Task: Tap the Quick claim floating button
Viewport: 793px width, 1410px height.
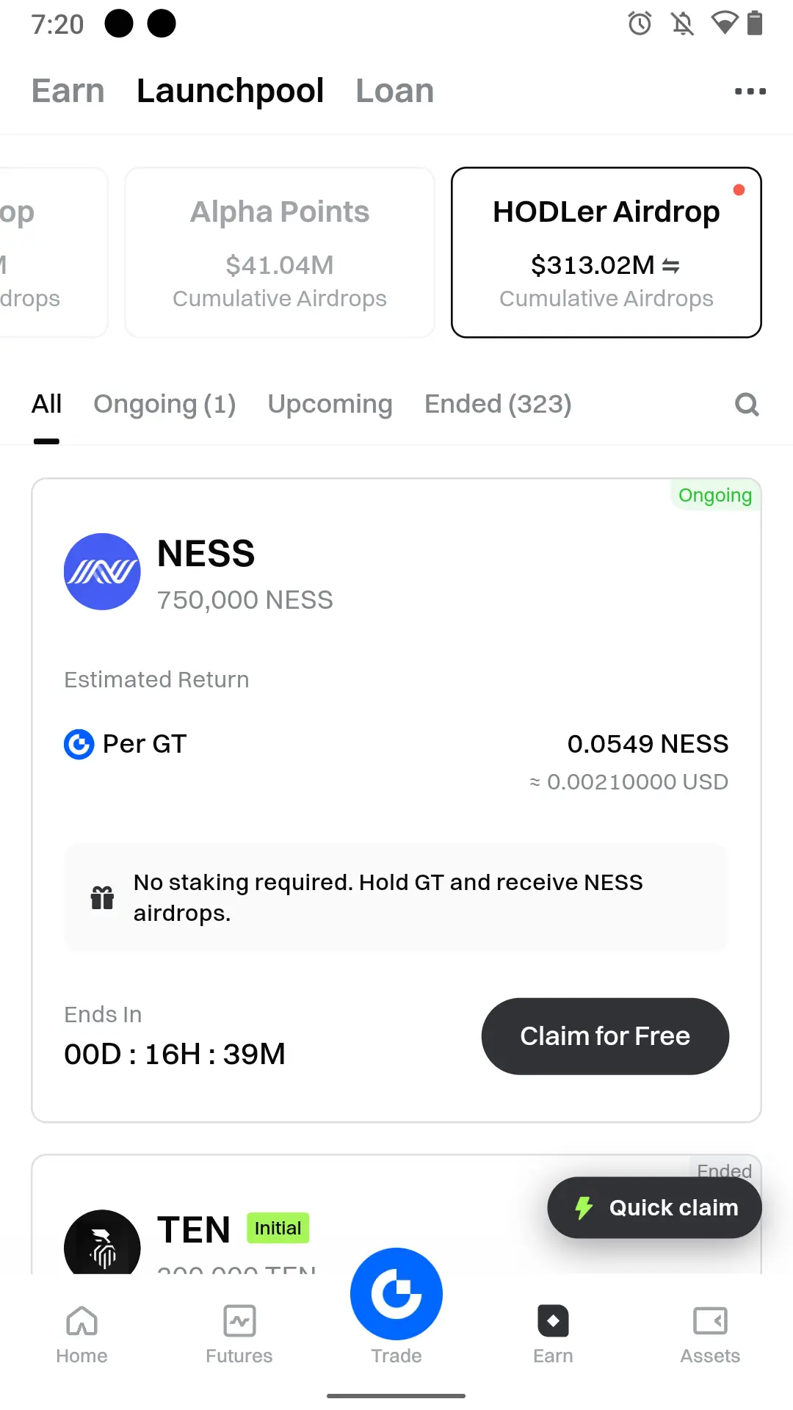Action: click(654, 1207)
